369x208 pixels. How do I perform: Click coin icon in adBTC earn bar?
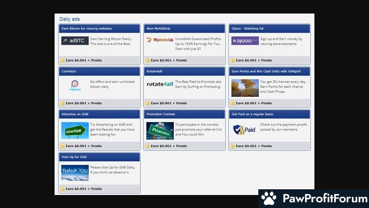coord(62,60)
